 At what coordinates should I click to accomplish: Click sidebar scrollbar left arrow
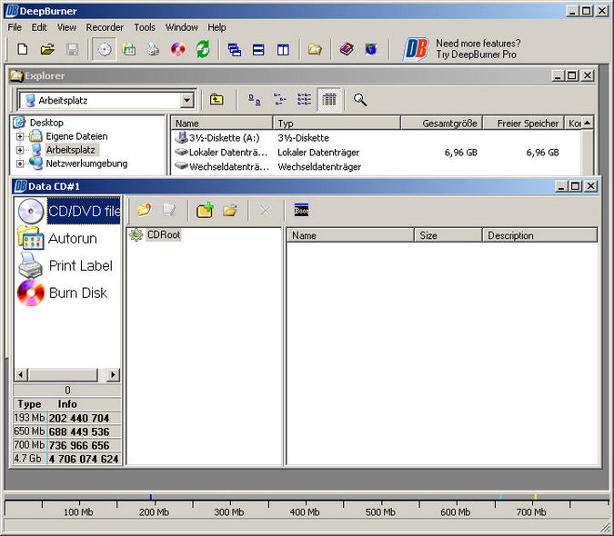click(21, 375)
